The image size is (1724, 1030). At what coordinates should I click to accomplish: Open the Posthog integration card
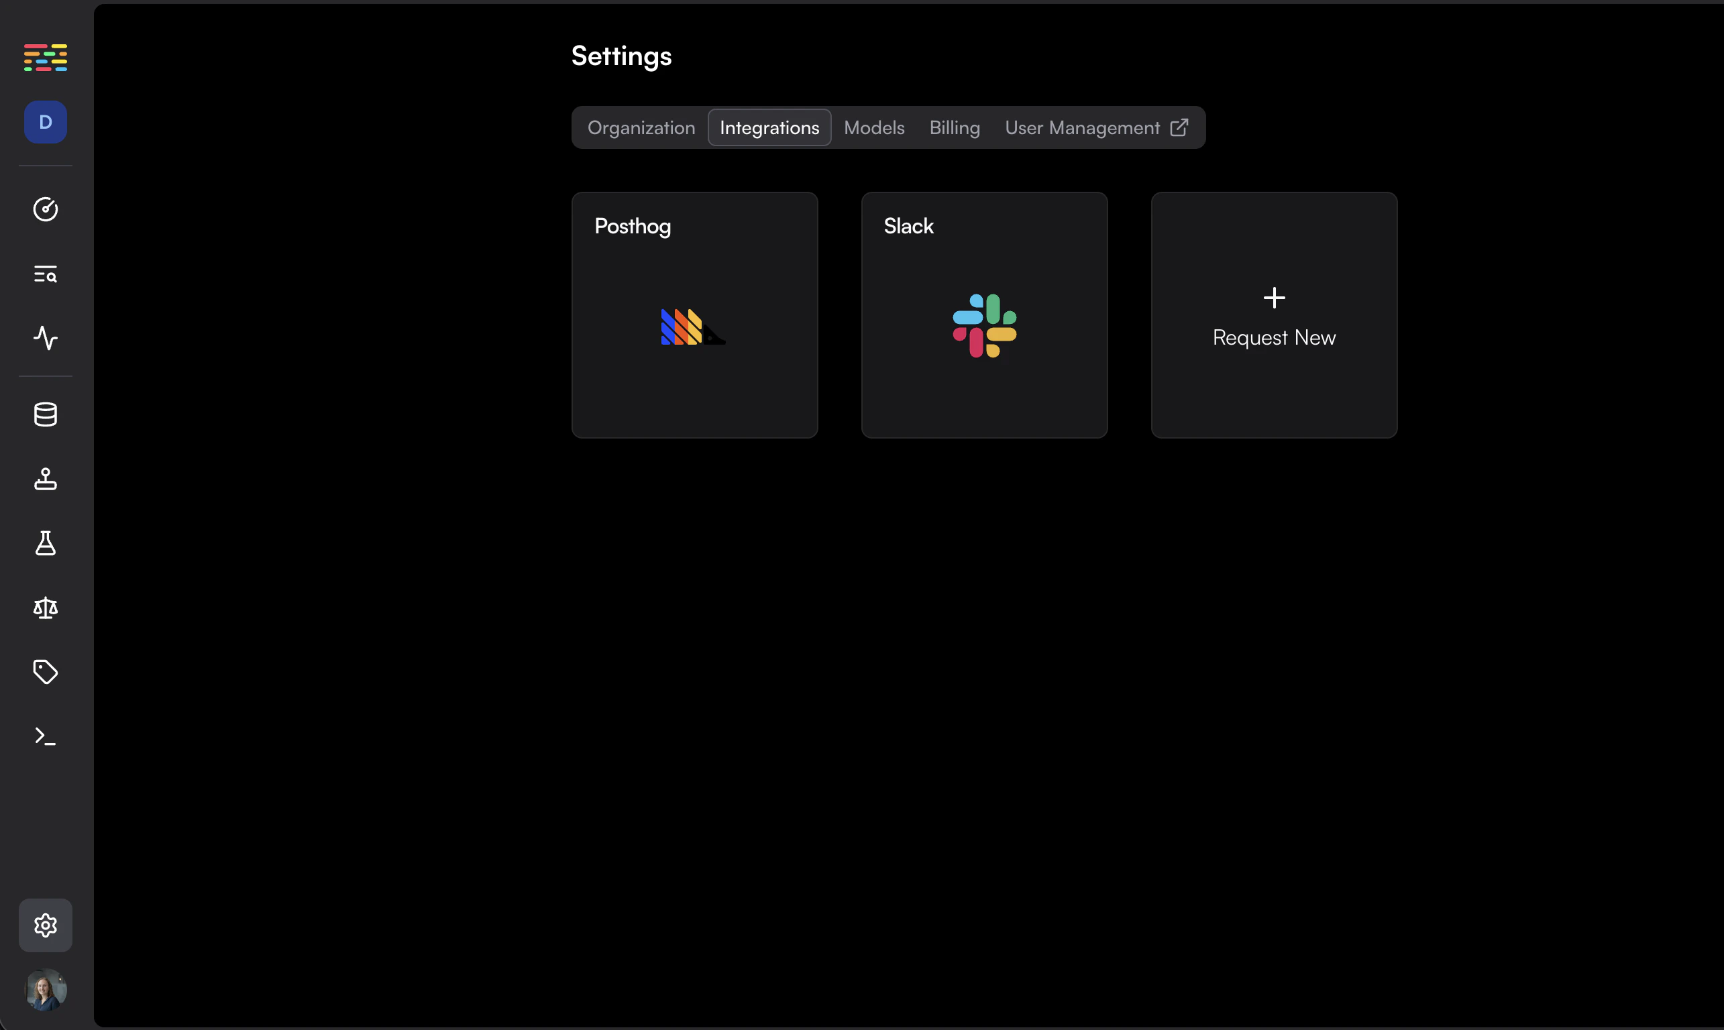[694, 315]
